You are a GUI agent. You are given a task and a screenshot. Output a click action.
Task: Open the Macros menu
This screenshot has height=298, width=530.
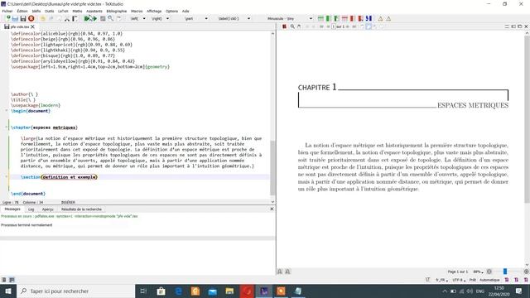pyautogui.click(x=137, y=11)
